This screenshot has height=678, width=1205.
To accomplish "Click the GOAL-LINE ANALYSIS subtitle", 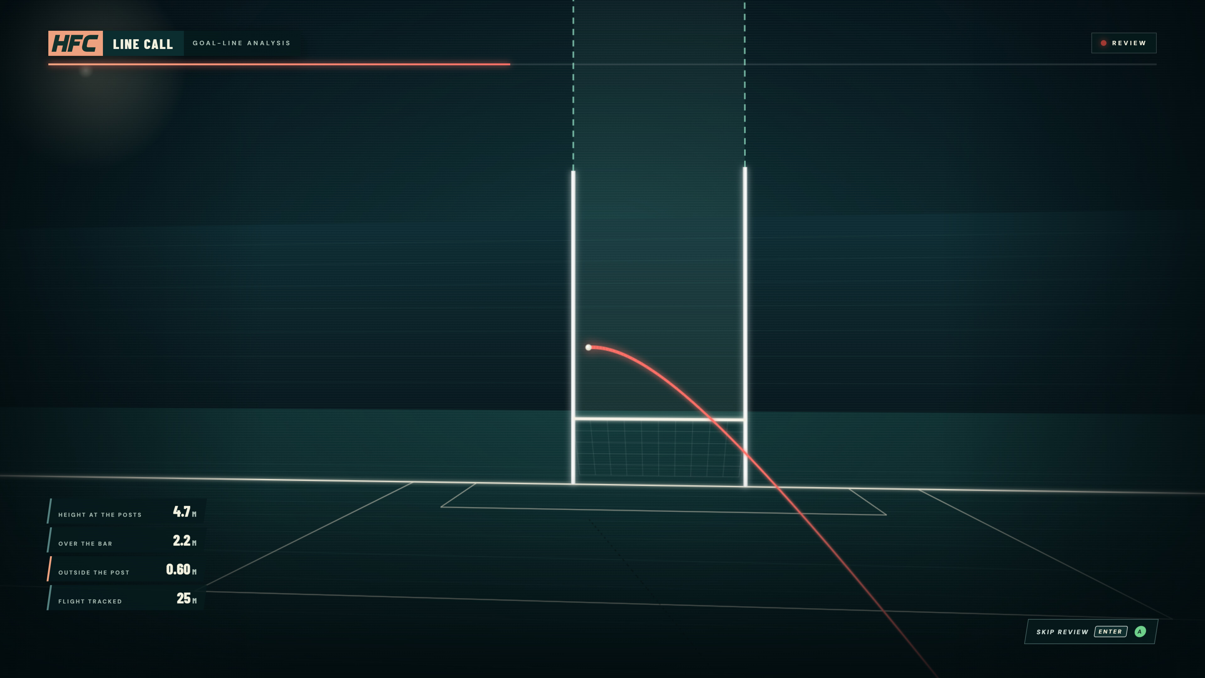I will pyautogui.click(x=241, y=43).
